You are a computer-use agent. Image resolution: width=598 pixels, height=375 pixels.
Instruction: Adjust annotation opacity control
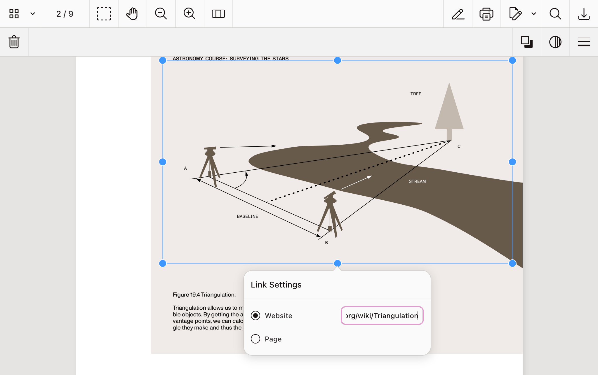[x=555, y=42]
